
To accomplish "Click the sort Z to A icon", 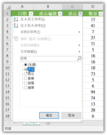I will click(x=16, y=26).
